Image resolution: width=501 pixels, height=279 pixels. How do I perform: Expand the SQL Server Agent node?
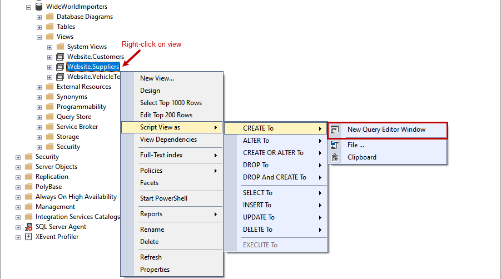click(x=18, y=228)
